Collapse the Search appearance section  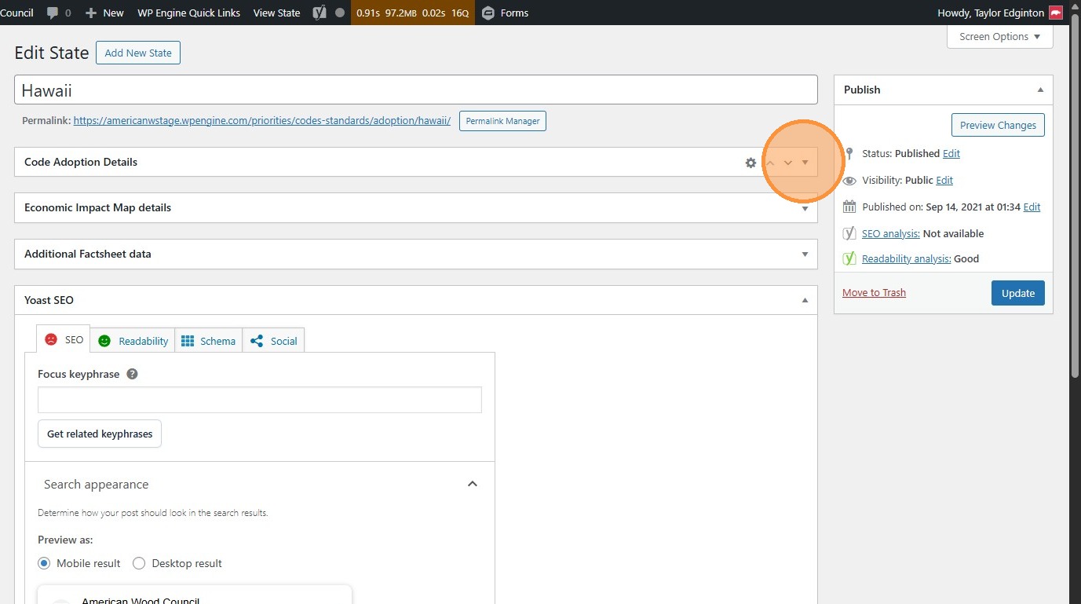[x=472, y=484]
